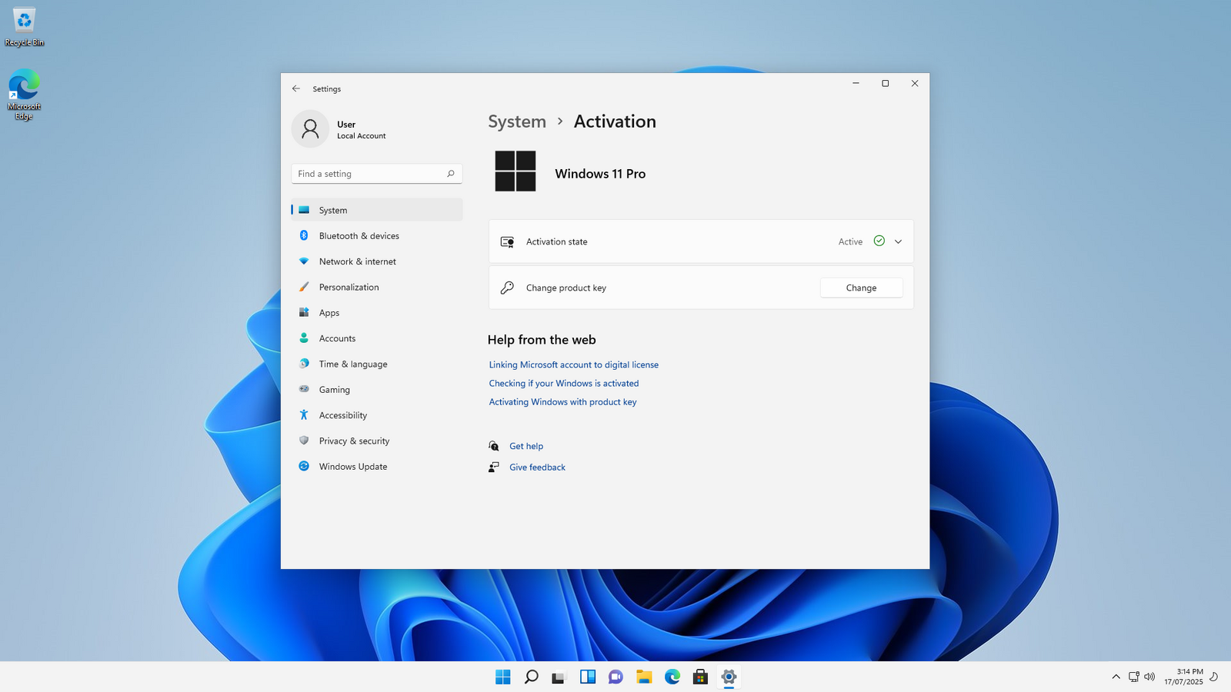Click the Privacy & security shield icon
The image size is (1231, 692).
click(304, 441)
